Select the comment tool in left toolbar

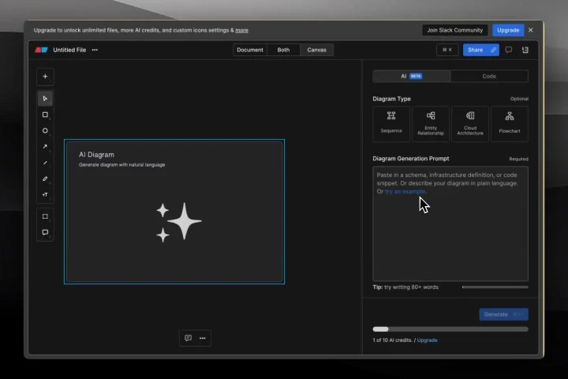pyautogui.click(x=45, y=232)
